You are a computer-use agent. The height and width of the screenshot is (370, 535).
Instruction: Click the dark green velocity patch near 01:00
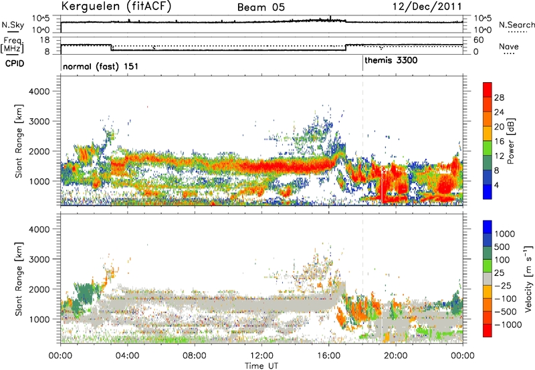tap(84, 294)
